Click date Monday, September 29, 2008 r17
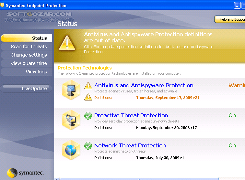Image resolution: width=245 pixels, height=180 pixels. (x=166, y=128)
